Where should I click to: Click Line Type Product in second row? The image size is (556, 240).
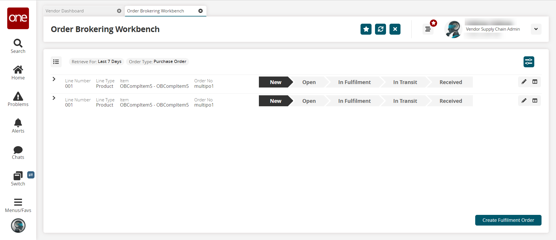105,105
